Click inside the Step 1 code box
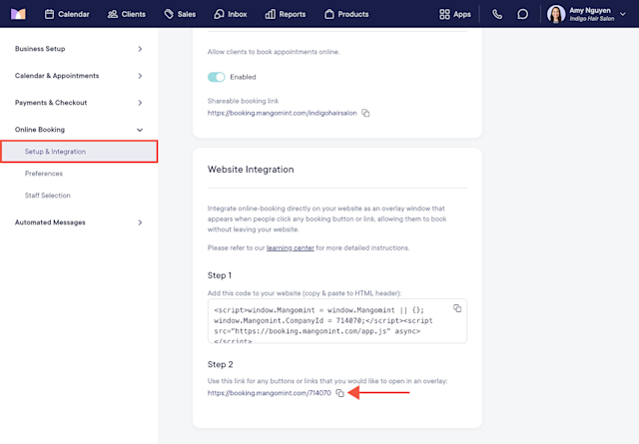 [337, 321]
